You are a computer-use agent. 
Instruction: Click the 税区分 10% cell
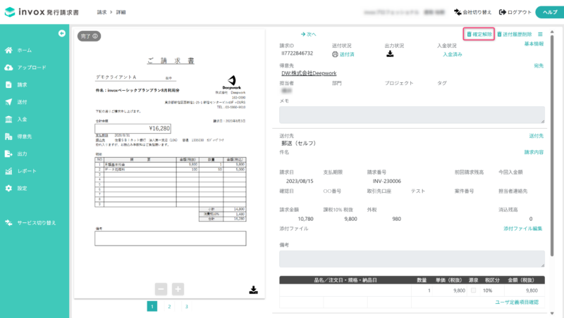click(x=487, y=291)
